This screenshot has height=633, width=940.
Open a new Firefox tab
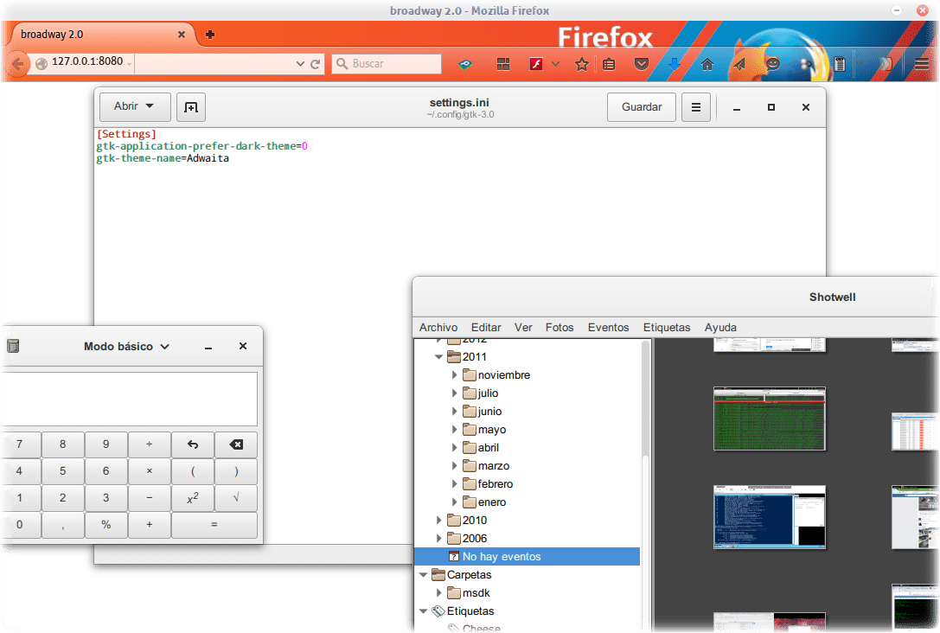210,35
